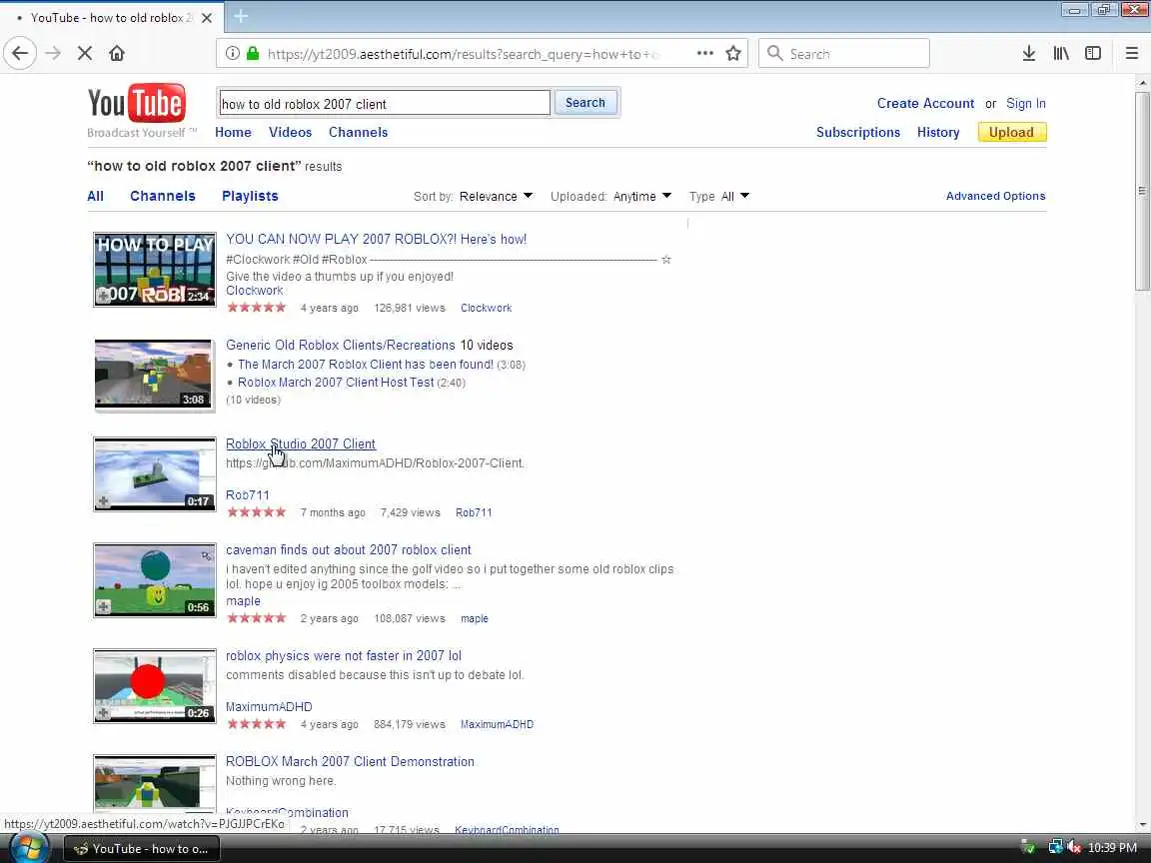Click the star after Clockwork description
Image resolution: width=1151 pixels, height=863 pixels.
coord(665,259)
